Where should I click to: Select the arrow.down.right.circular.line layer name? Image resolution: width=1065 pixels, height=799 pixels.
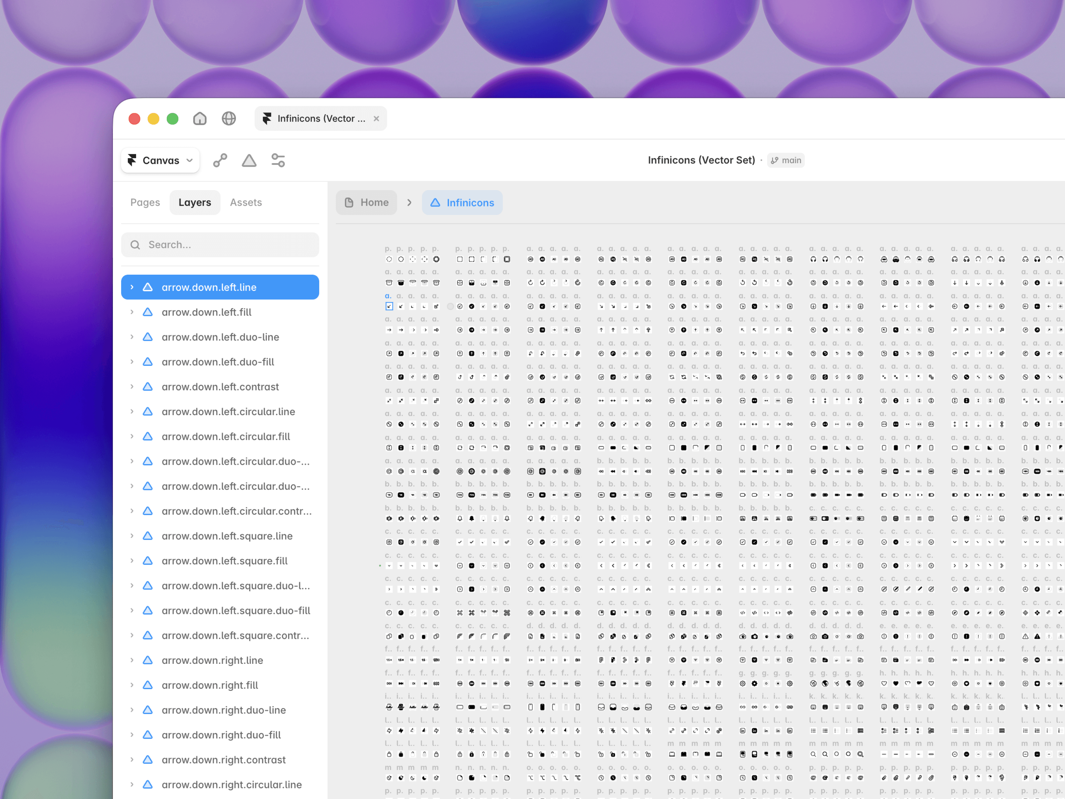pos(232,785)
